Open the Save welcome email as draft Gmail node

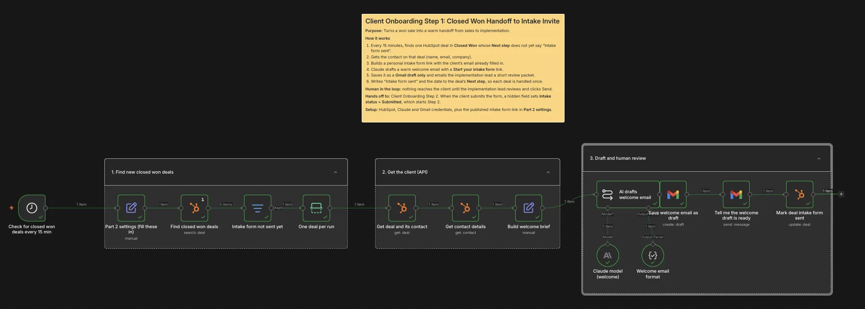[x=673, y=194]
